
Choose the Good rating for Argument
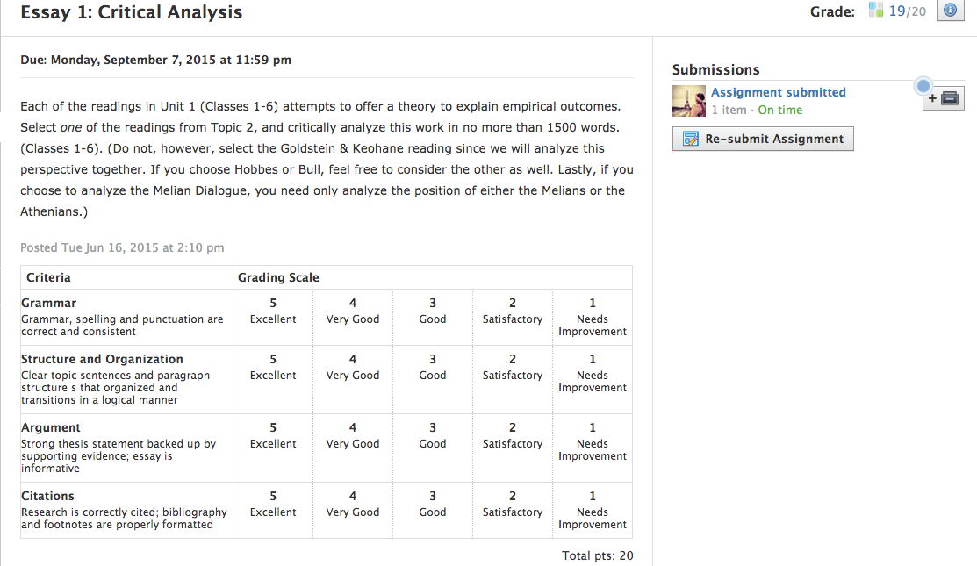point(433,435)
